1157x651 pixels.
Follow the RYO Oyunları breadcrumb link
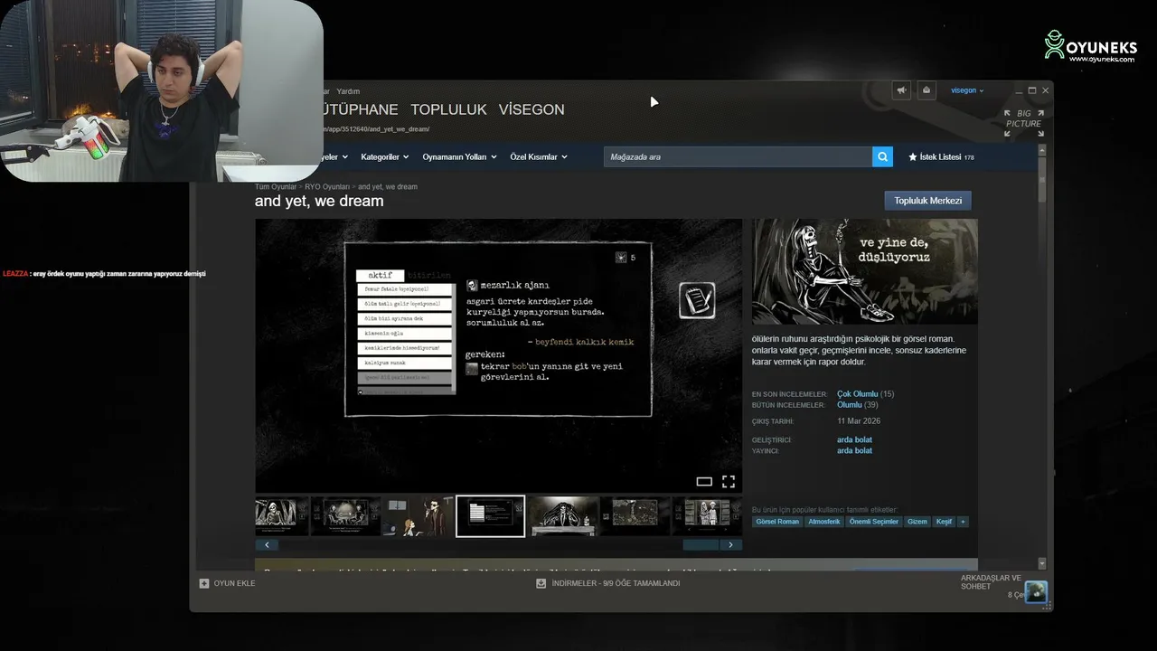coord(327,187)
